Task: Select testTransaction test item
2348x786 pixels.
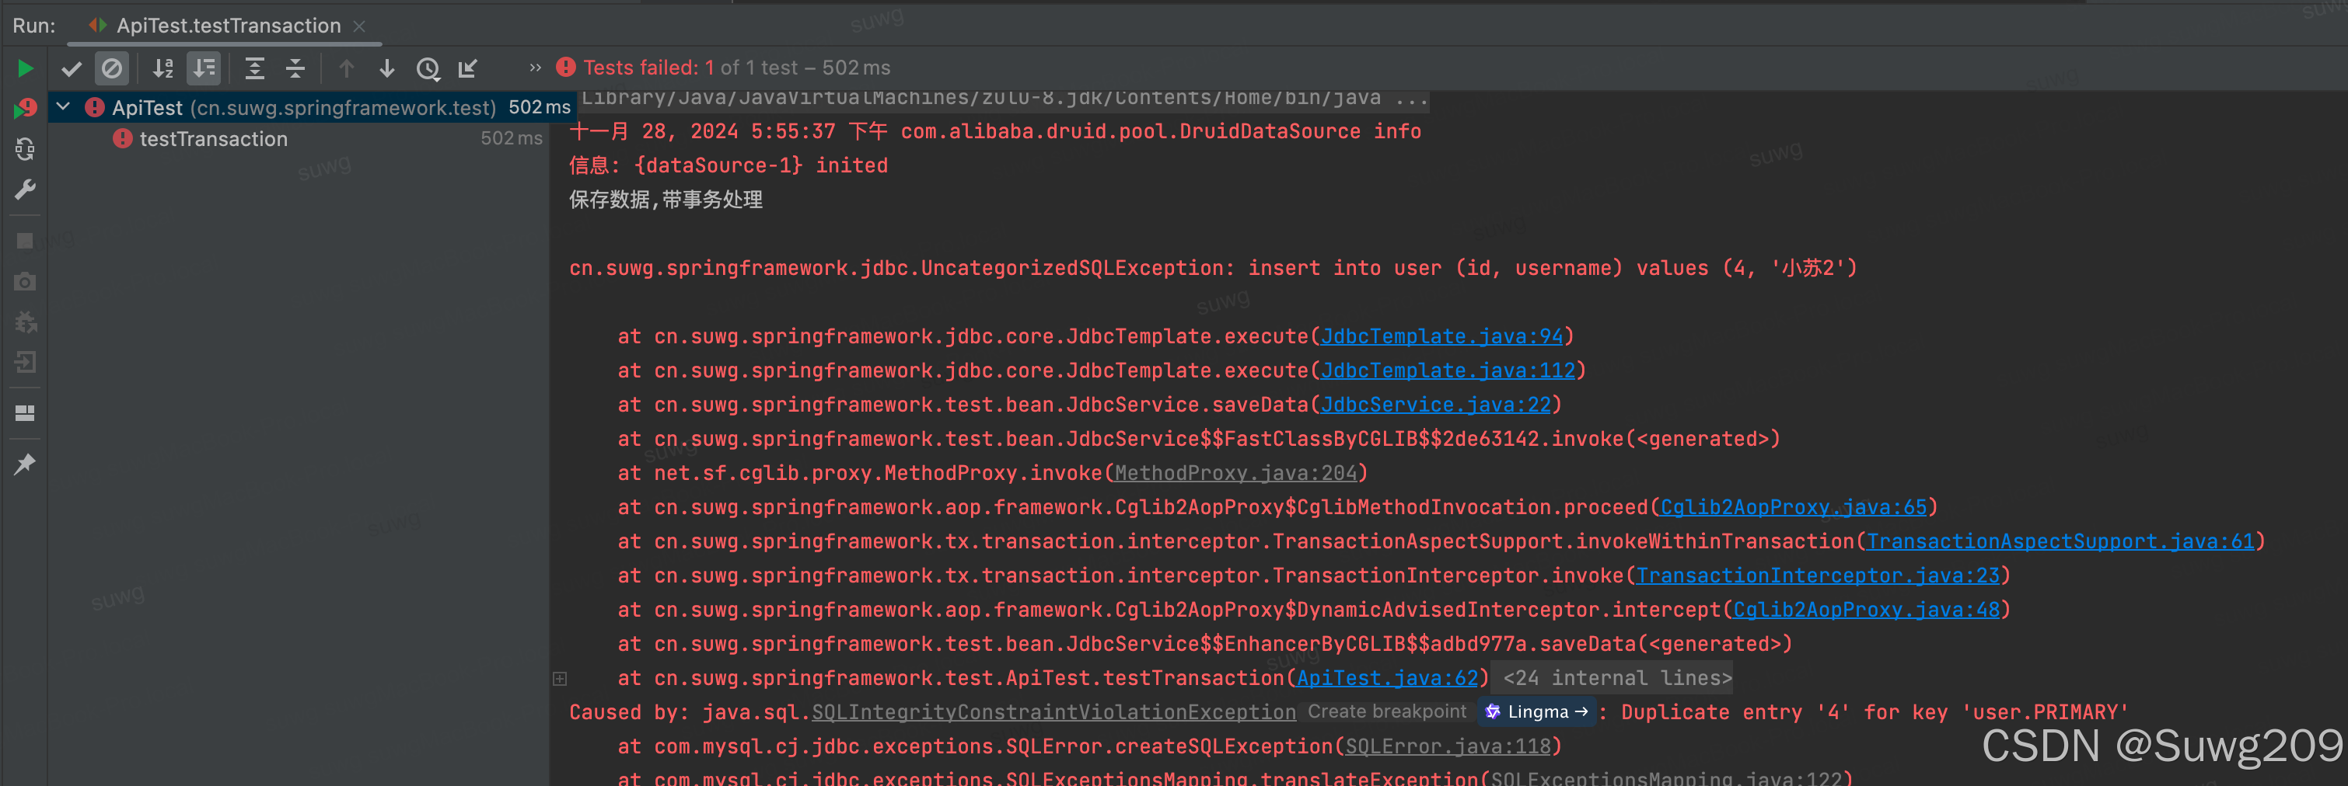Action: tap(213, 139)
